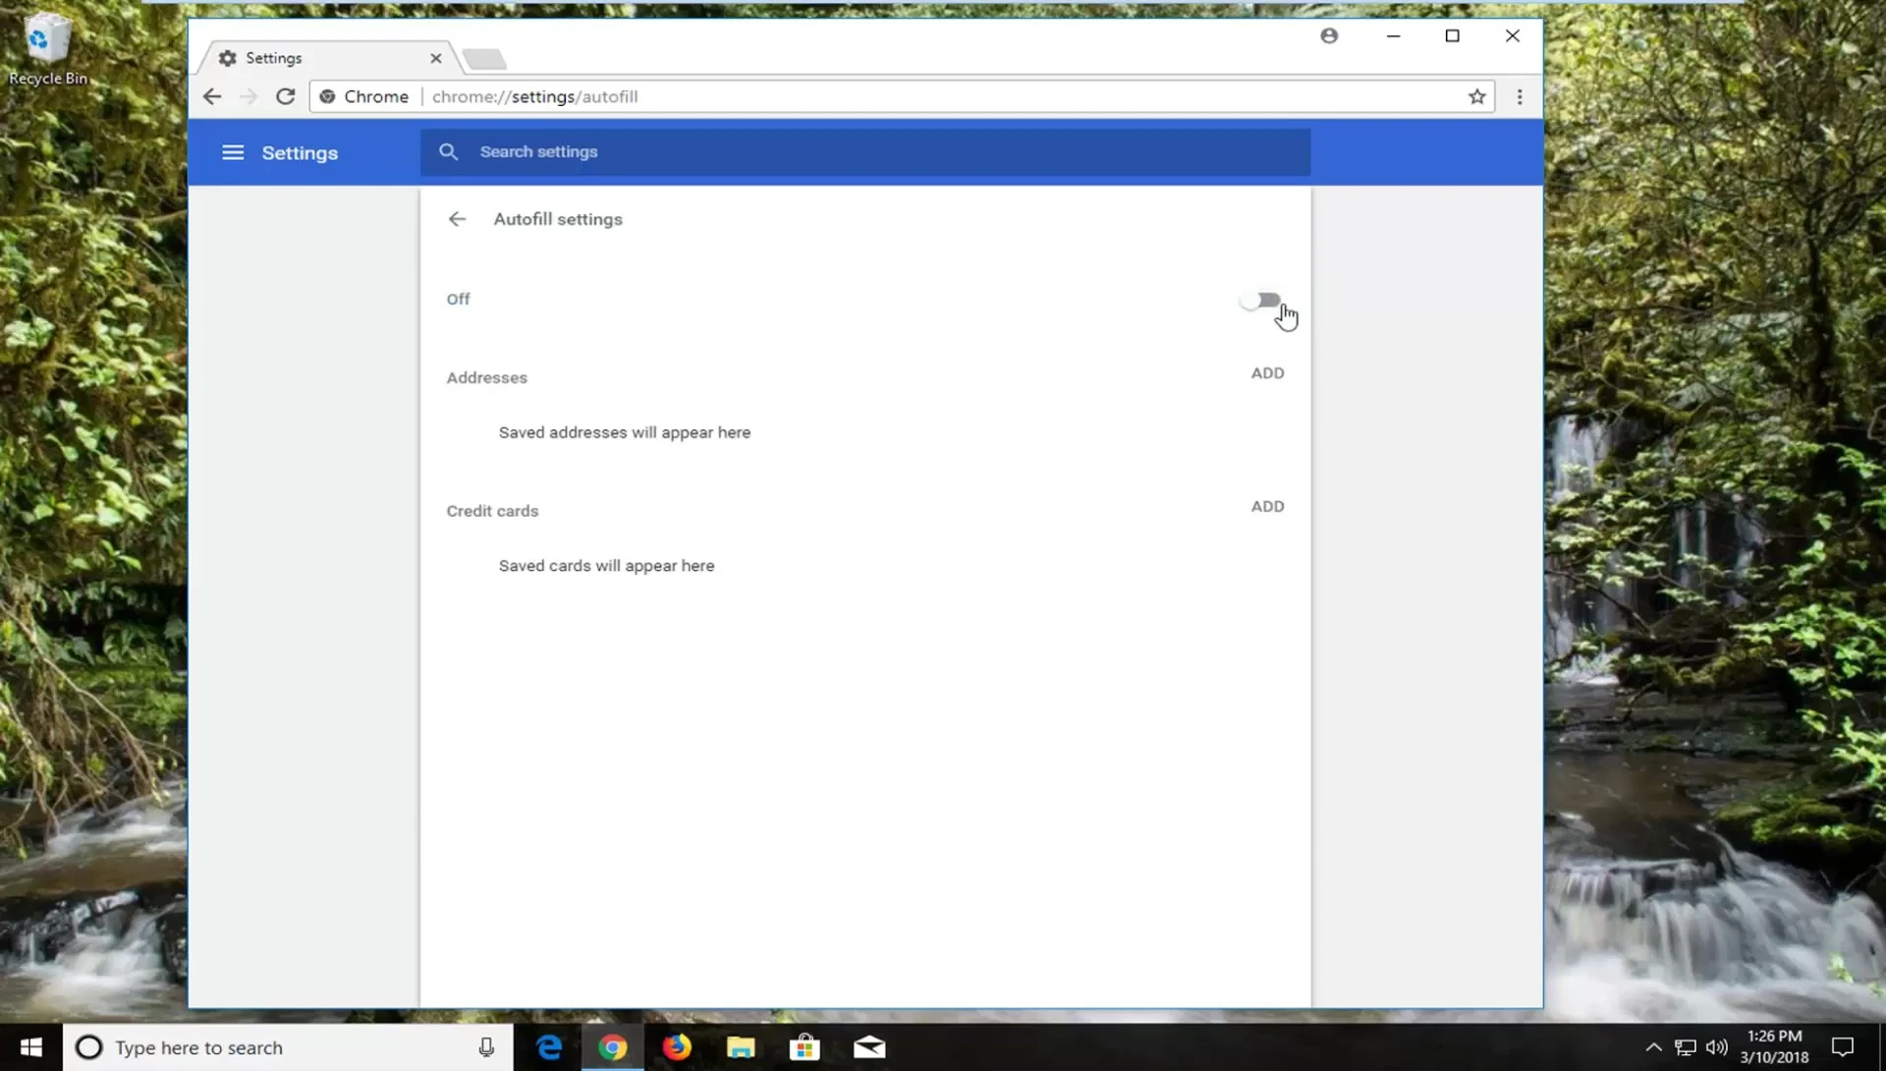This screenshot has height=1071, width=1886.
Task: Click the Search settings field
Action: coord(864,152)
